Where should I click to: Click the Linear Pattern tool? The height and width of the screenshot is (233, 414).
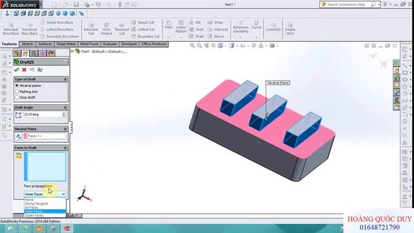tap(181, 27)
